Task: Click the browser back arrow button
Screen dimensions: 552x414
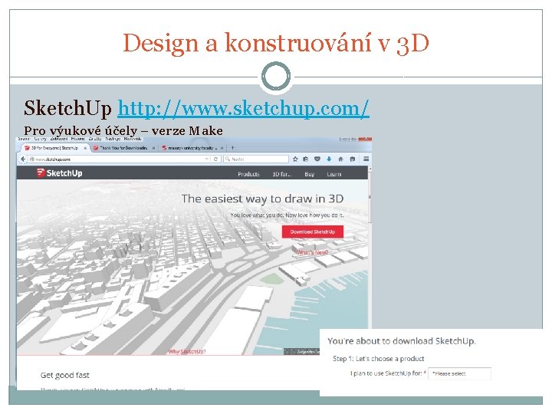Action: click(x=23, y=159)
